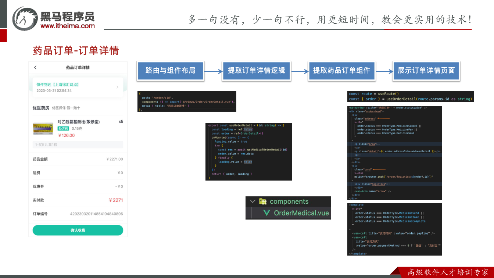Click the 提取订单详情逻辑 step box
Viewport: 494px width, 278px height.
coord(257,71)
